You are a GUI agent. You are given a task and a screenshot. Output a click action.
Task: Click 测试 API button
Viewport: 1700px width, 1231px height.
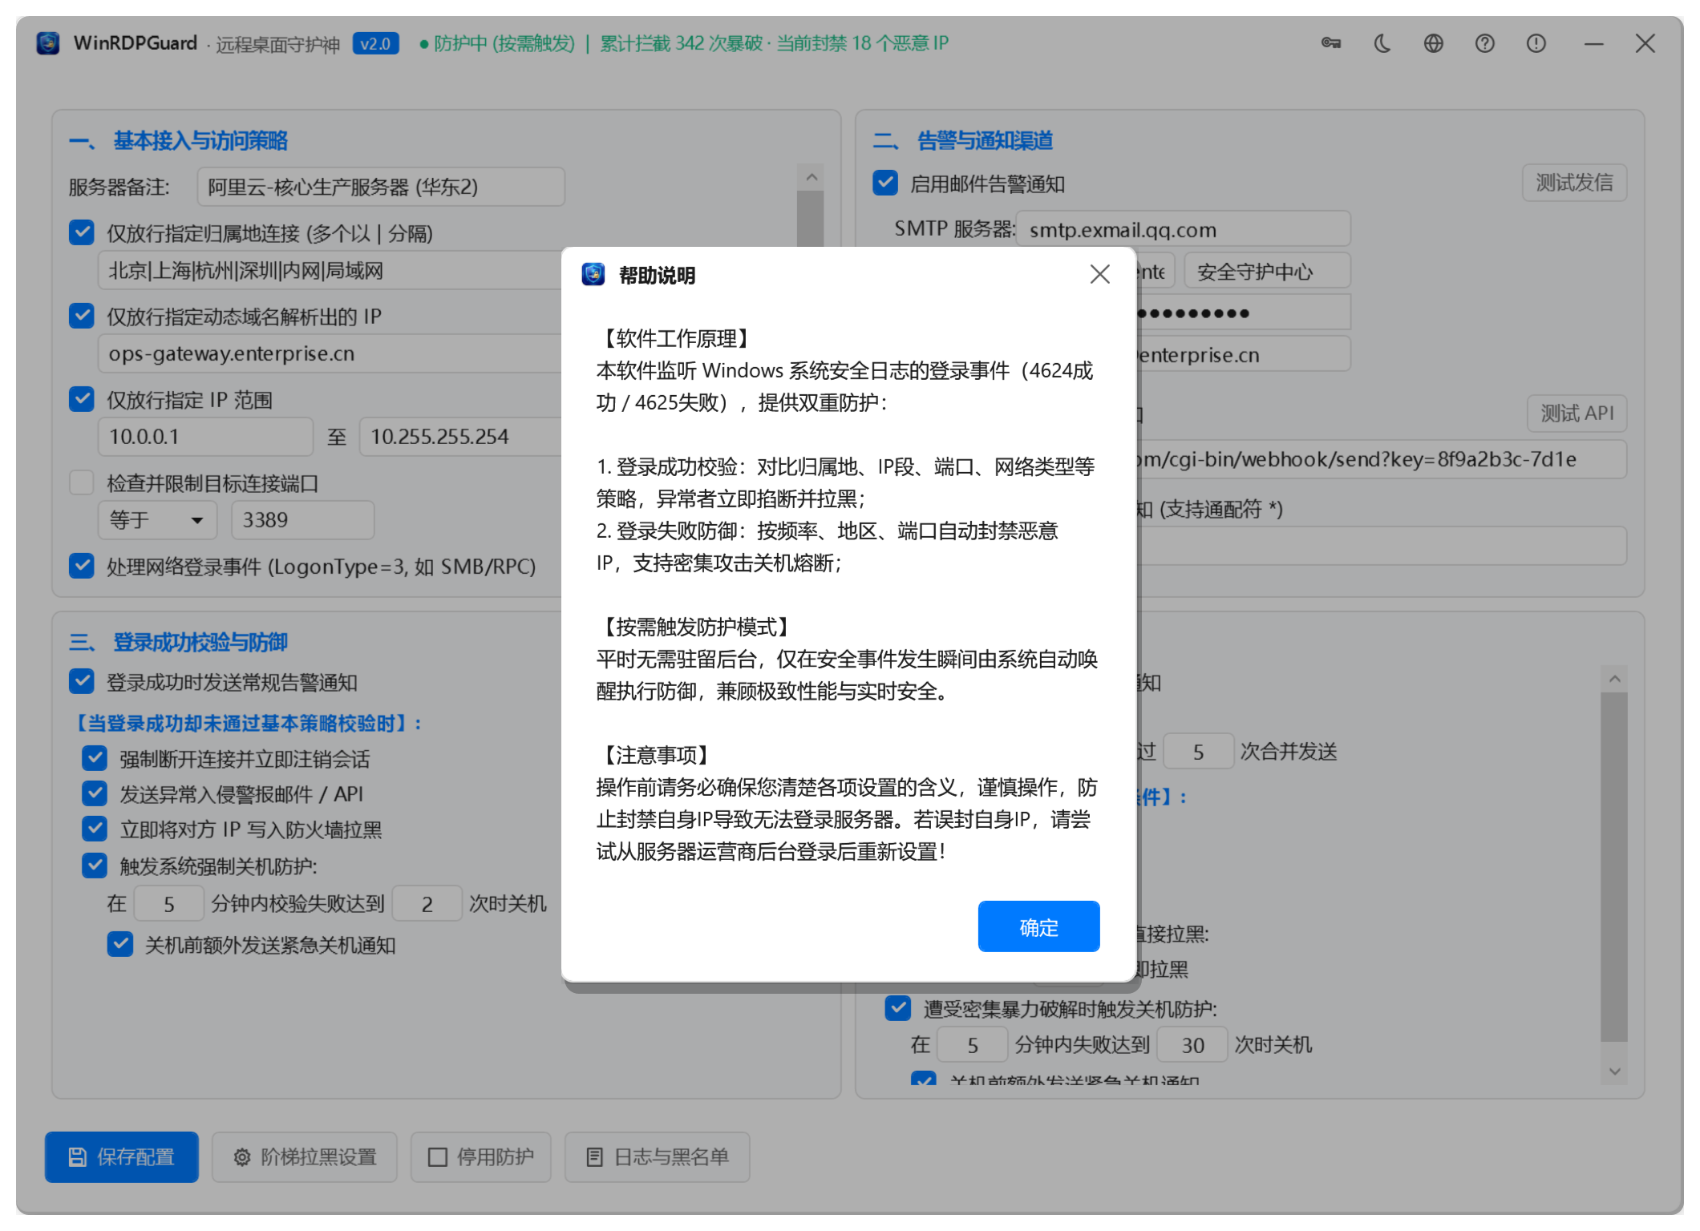click(x=1577, y=414)
